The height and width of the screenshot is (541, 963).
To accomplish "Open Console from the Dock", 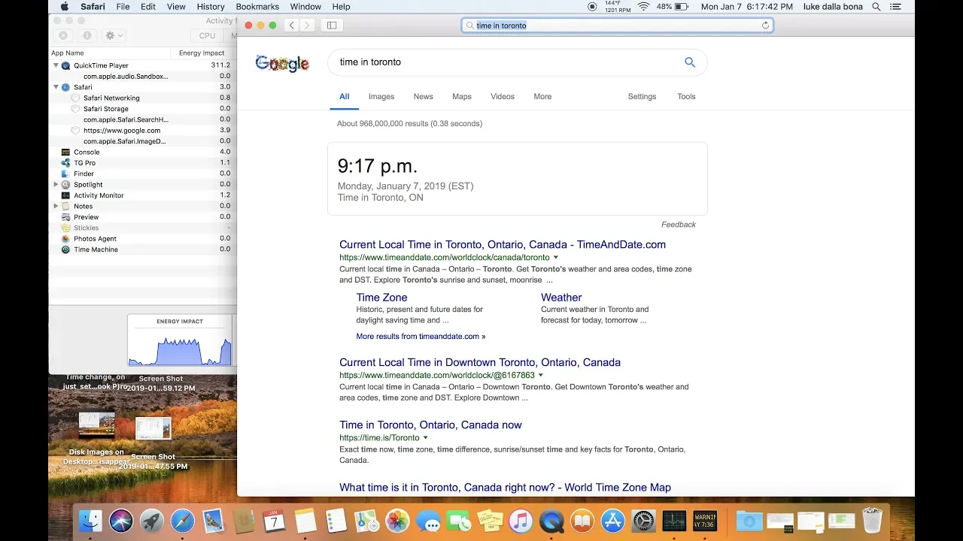I will point(705,521).
